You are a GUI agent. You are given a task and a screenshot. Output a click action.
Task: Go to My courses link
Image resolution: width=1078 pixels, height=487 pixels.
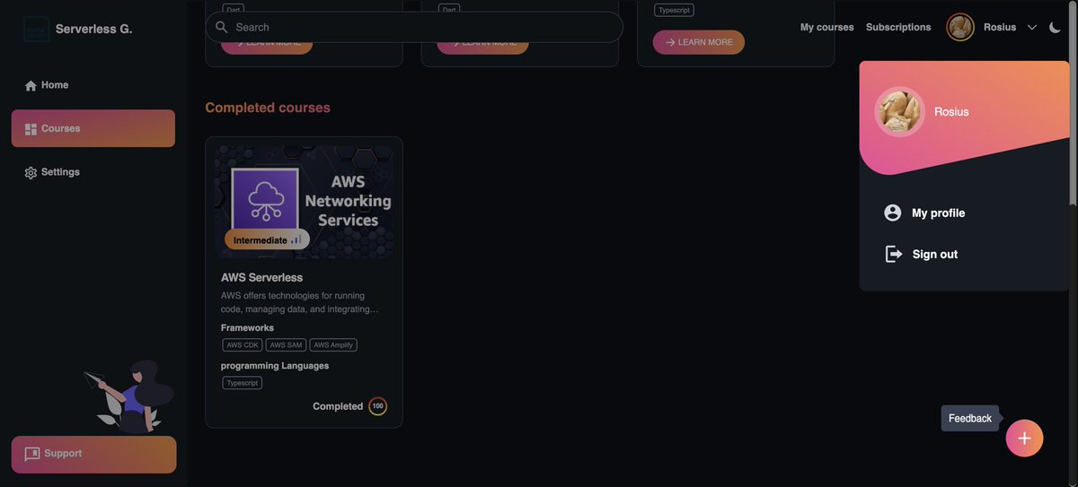827,27
